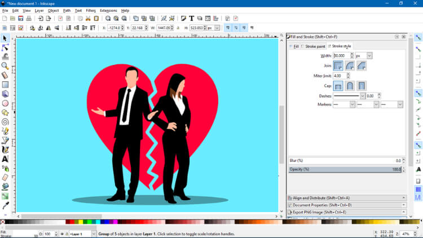
Task: Open the Filters menu
Action: 90,10
